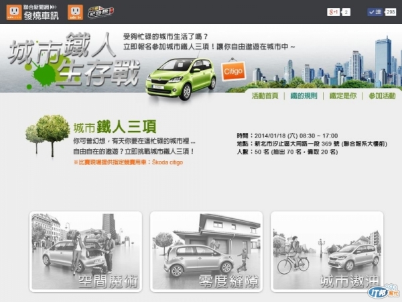Open the 零度縫隙 challenge card
Screen dimensions: 402x302
pos(206,252)
